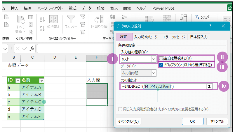Click the share icon at top right
The image size is (235, 134).
(x=230, y=8)
